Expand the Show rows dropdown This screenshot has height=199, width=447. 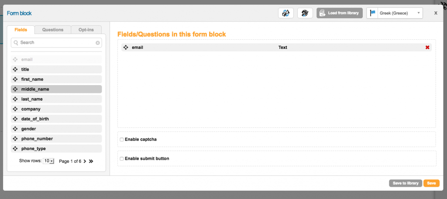pos(48,161)
